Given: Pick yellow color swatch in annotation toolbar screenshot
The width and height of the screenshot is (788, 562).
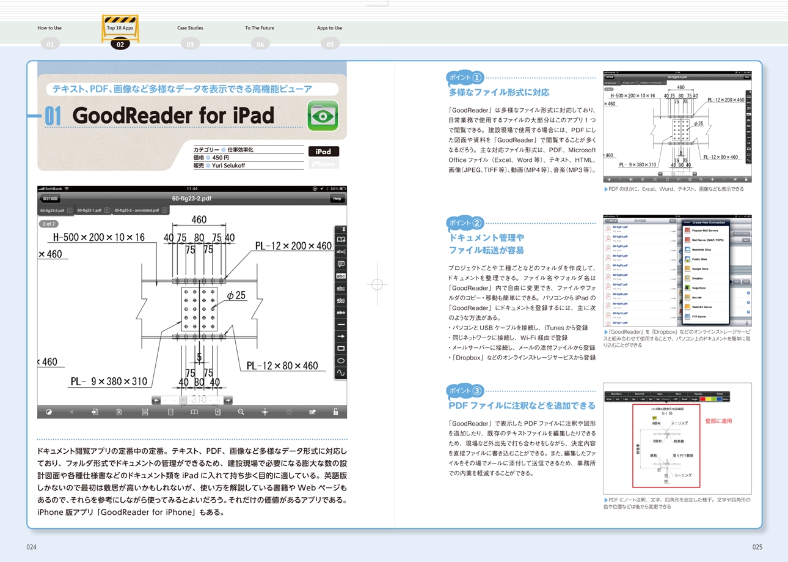Looking at the screenshot, I should click(x=708, y=399).
